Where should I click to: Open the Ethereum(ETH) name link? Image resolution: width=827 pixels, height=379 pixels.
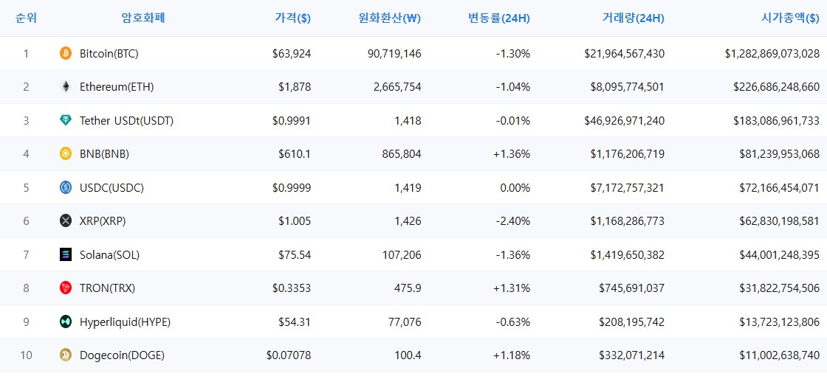[x=117, y=87]
